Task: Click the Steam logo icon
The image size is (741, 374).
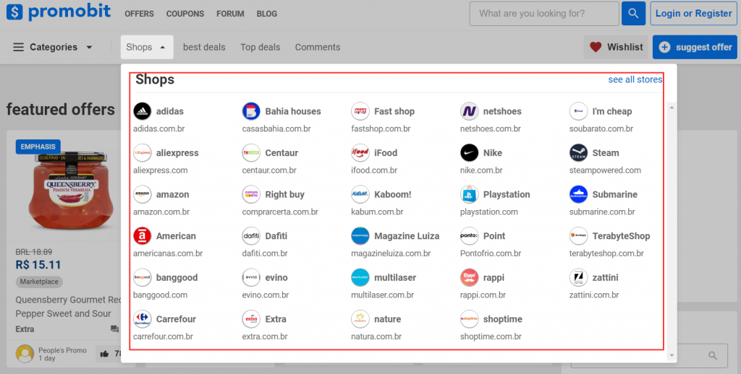Action: (x=578, y=153)
